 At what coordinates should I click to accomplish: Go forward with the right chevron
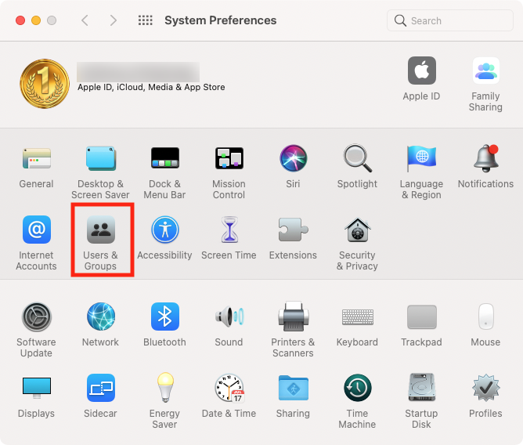coord(114,20)
